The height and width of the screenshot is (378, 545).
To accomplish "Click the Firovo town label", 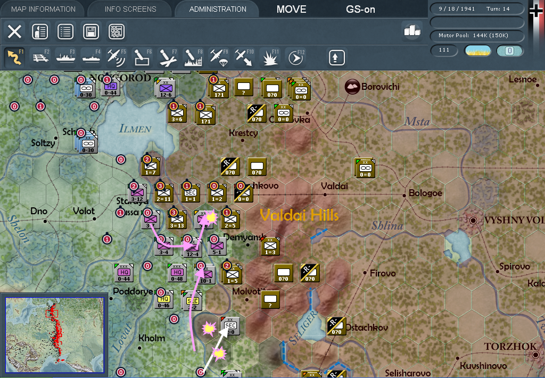I will point(383,273).
